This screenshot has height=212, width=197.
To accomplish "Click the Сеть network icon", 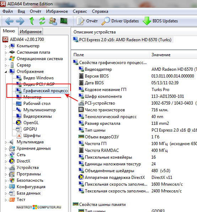I will [x=12, y=155].
